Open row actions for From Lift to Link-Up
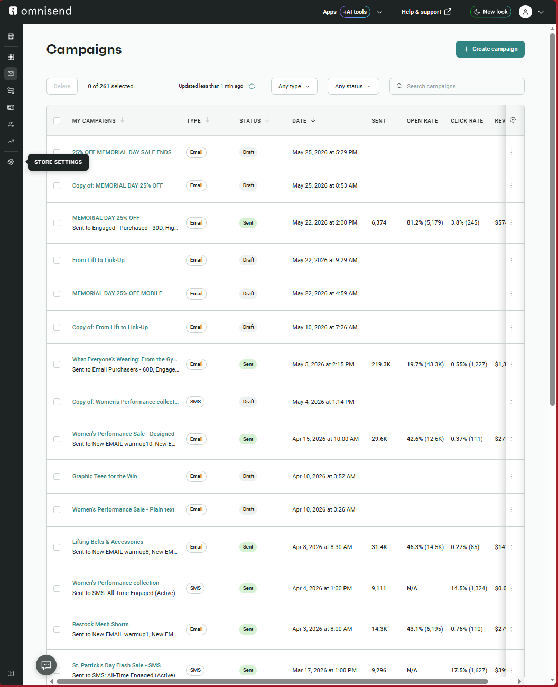The height and width of the screenshot is (687, 558). click(x=511, y=260)
